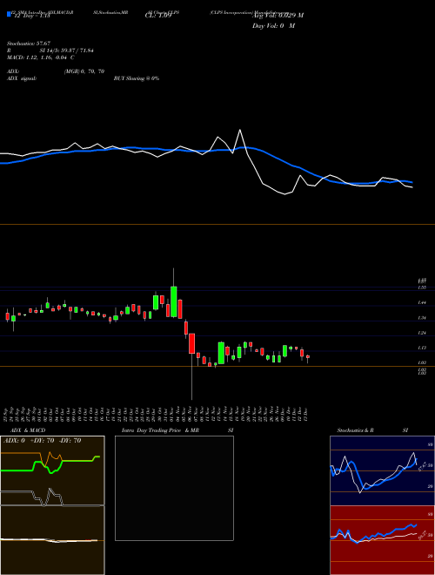Click the "Avg Vol: 0.029 M" text
The height and width of the screenshot is (575, 435).
coord(278,16)
